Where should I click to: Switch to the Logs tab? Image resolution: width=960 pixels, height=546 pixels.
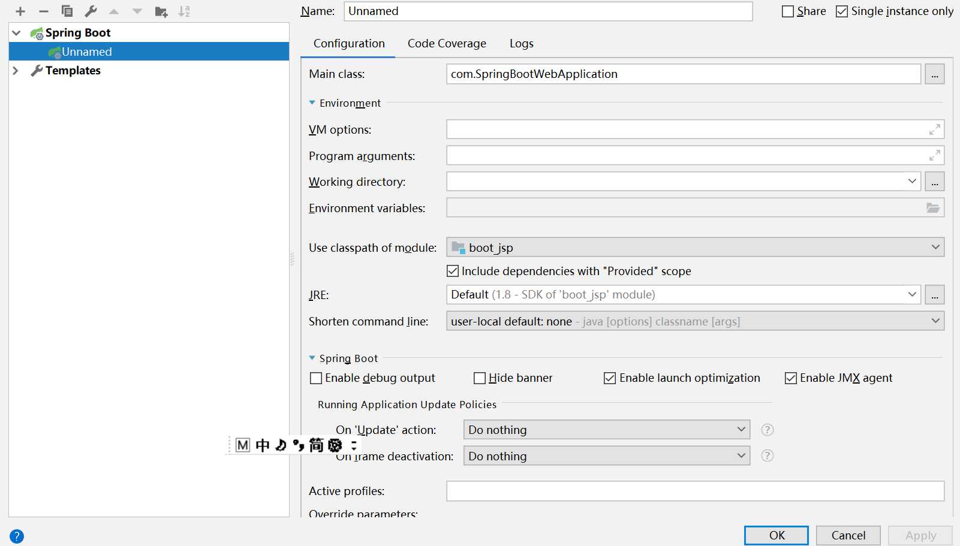point(521,44)
